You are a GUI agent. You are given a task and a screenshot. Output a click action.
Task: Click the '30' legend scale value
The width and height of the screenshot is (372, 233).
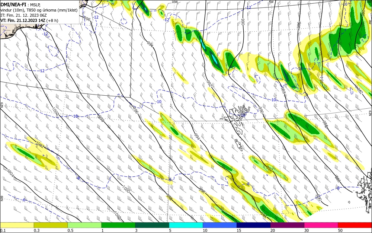tap(307, 230)
